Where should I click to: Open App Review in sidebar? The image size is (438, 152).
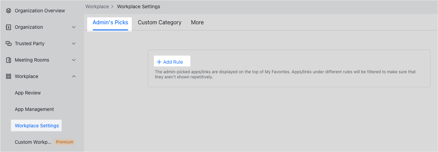[28, 93]
